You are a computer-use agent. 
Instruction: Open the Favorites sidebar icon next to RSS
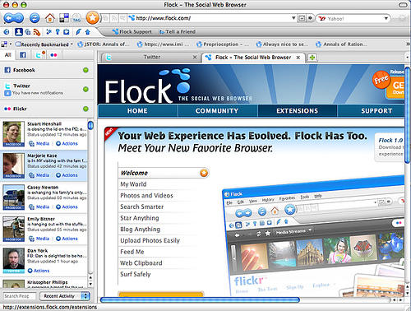[48, 32]
